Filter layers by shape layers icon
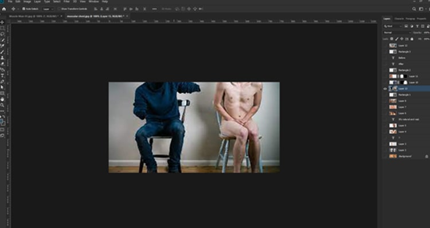Screen dimensions: 430x228 423,26
